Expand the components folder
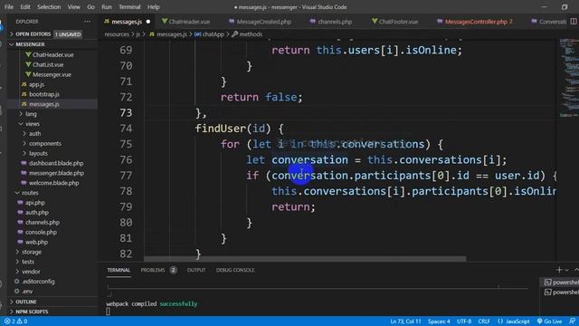 pyautogui.click(x=44, y=143)
